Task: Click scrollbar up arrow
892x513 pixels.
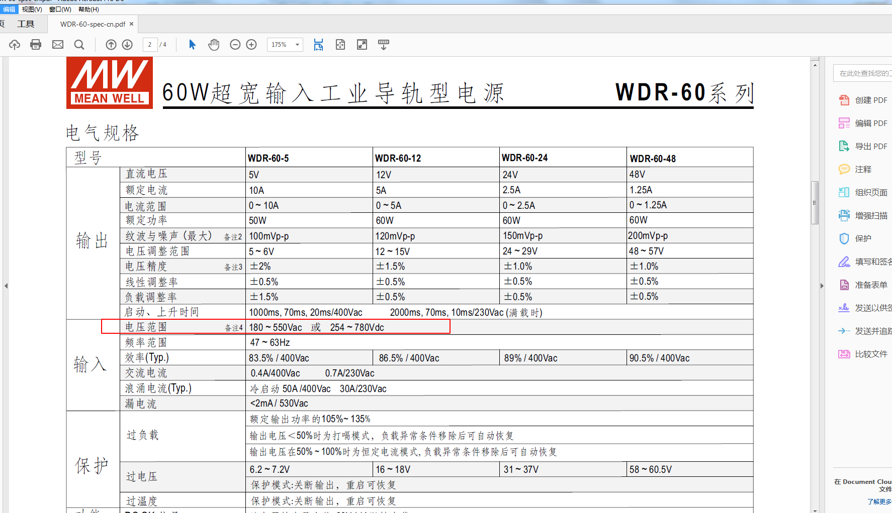Action: click(815, 64)
